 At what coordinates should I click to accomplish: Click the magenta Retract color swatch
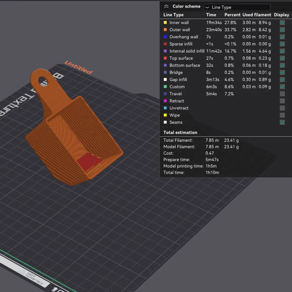click(165, 101)
